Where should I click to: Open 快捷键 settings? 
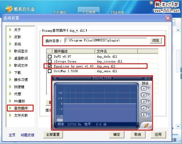pyautogui.click(x=19, y=87)
